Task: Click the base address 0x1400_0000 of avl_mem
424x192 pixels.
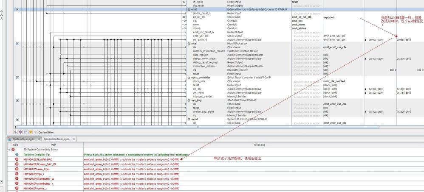Action: pos(376,93)
